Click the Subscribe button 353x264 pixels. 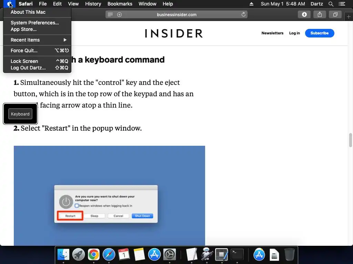320,33
